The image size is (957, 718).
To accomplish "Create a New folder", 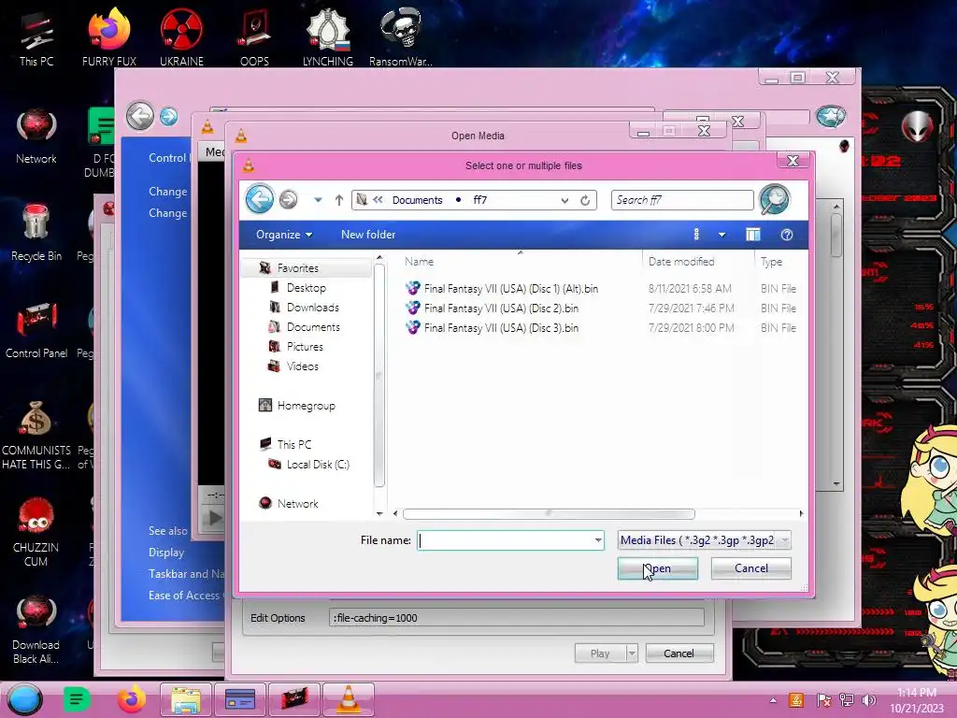I will point(368,235).
